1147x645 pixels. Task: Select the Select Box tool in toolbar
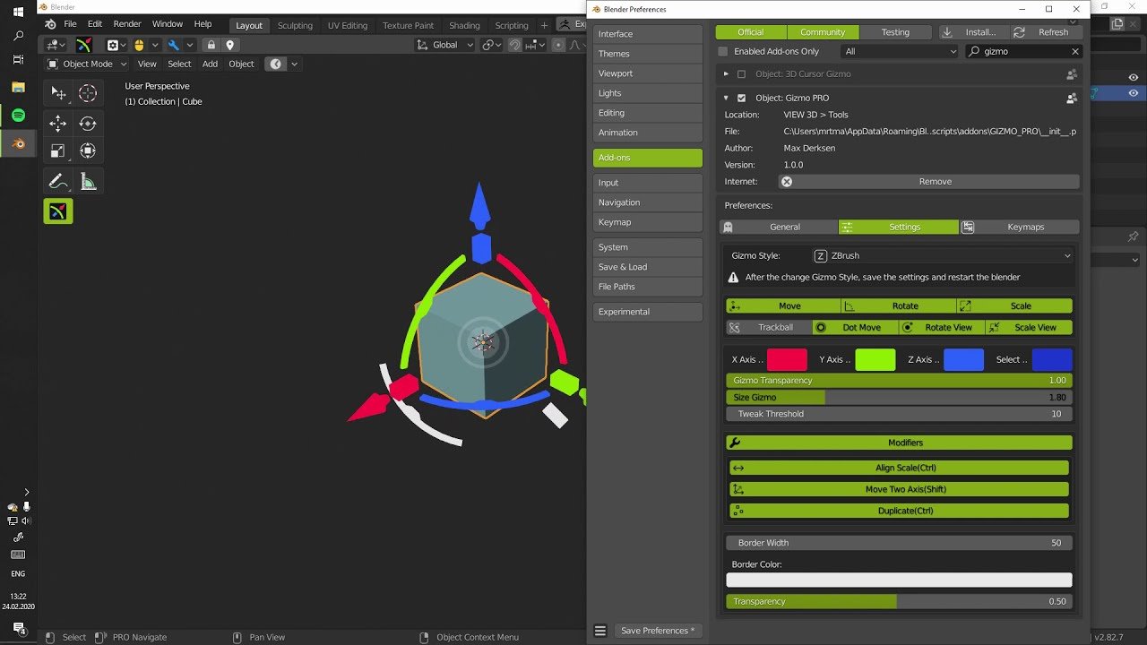[x=58, y=93]
